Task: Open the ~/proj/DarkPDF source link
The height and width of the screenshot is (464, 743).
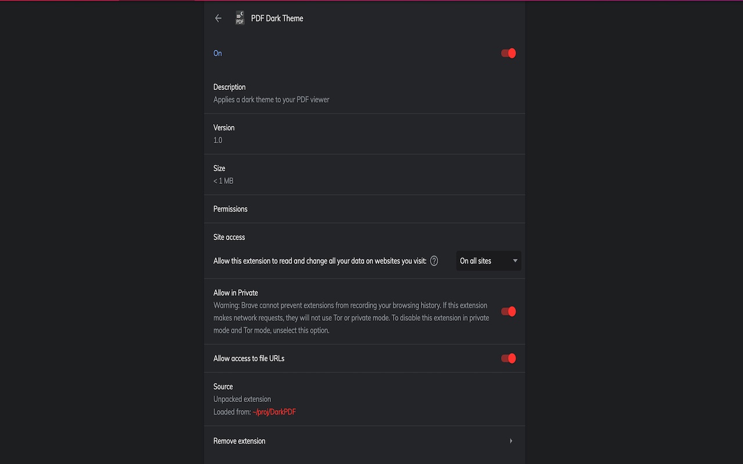Action: pyautogui.click(x=274, y=411)
